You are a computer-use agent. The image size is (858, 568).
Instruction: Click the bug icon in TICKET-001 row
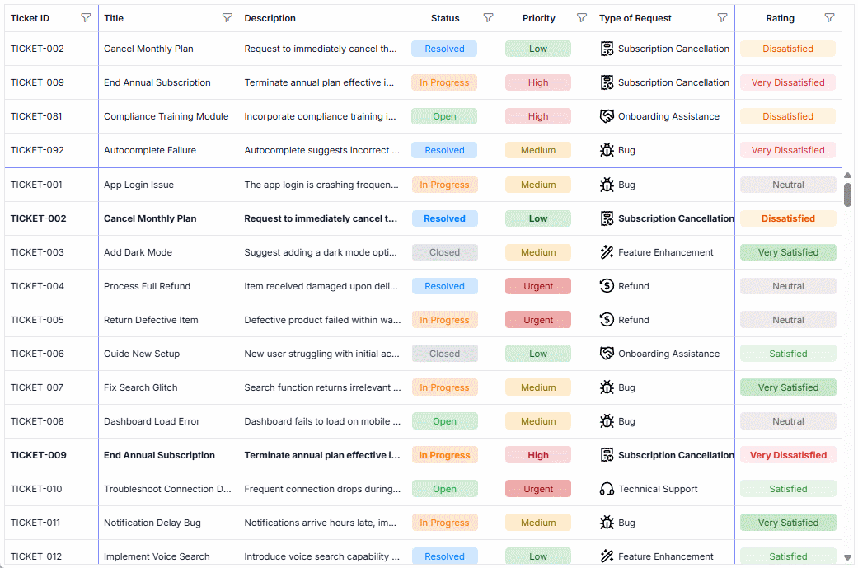click(x=607, y=185)
